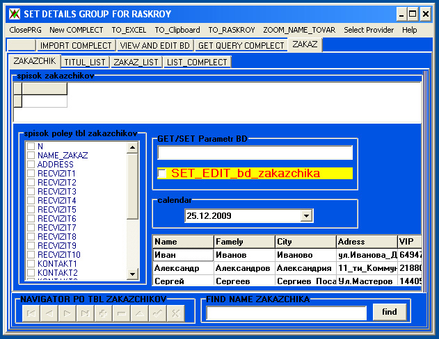439x339 pixels.
Task: Go to first record in navigator
Action: 31,313
